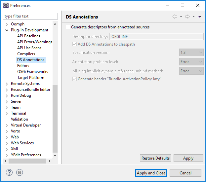The height and width of the screenshot is (182, 206).
Task: Open Specification version 1.3 dropdown
Action: tap(191, 53)
